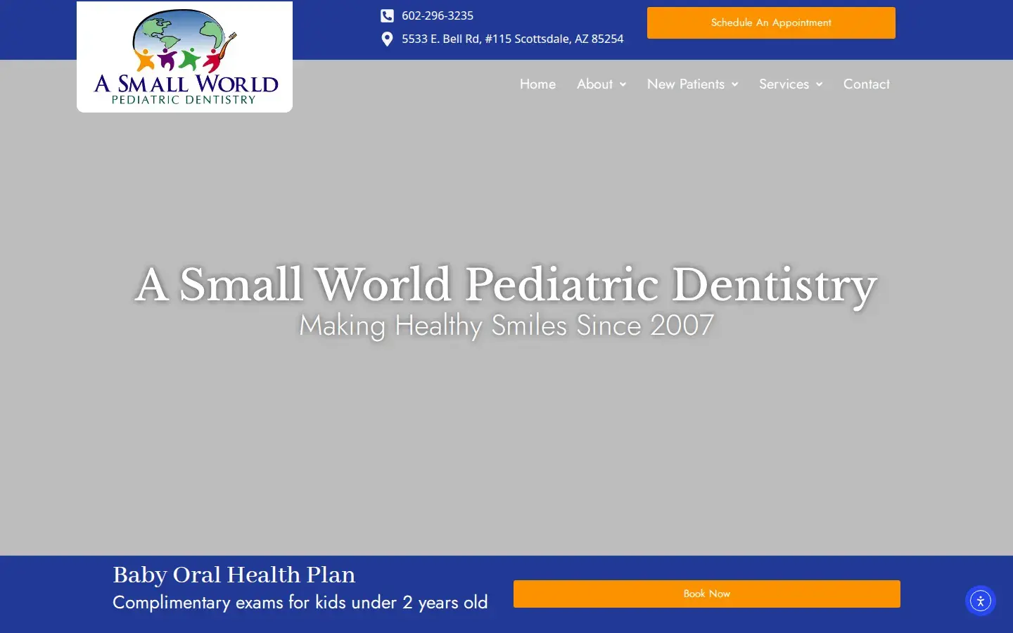Expand the Services dropdown chevron
Image resolution: width=1013 pixels, height=633 pixels.
point(819,84)
